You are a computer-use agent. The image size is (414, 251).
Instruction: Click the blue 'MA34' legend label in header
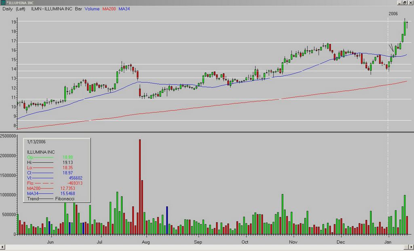pyautogui.click(x=124, y=9)
